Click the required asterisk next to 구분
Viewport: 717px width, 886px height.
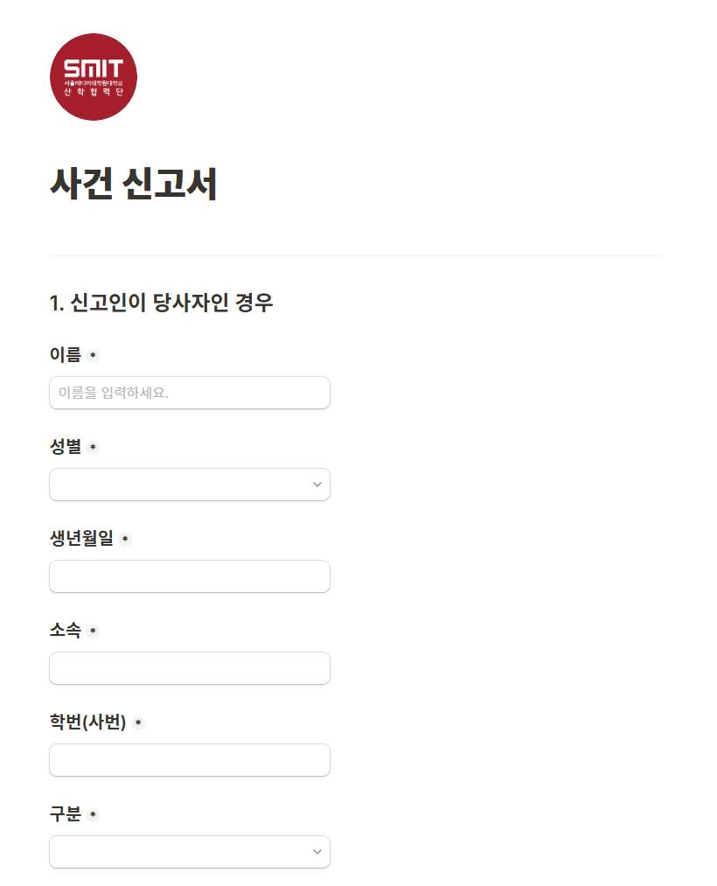pyautogui.click(x=94, y=815)
